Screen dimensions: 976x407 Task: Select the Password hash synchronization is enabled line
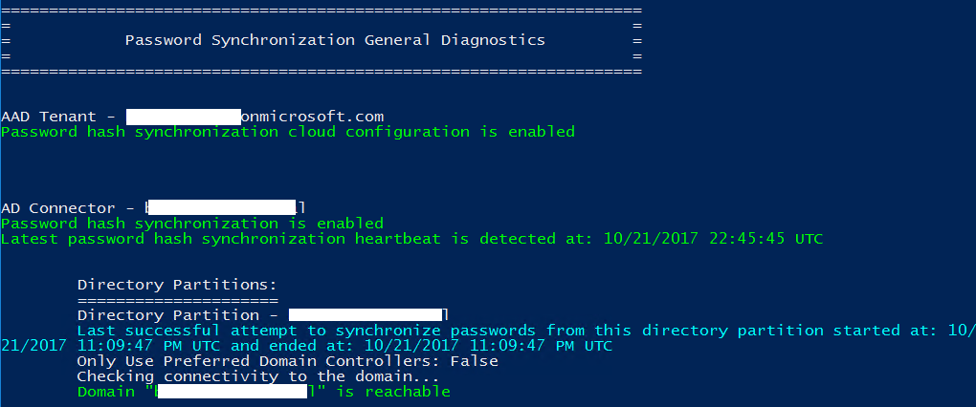(191, 224)
